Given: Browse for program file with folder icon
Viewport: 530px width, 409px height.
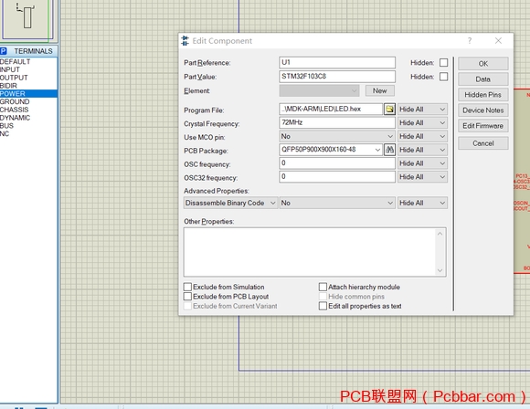Looking at the screenshot, I should tap(389, 109).
